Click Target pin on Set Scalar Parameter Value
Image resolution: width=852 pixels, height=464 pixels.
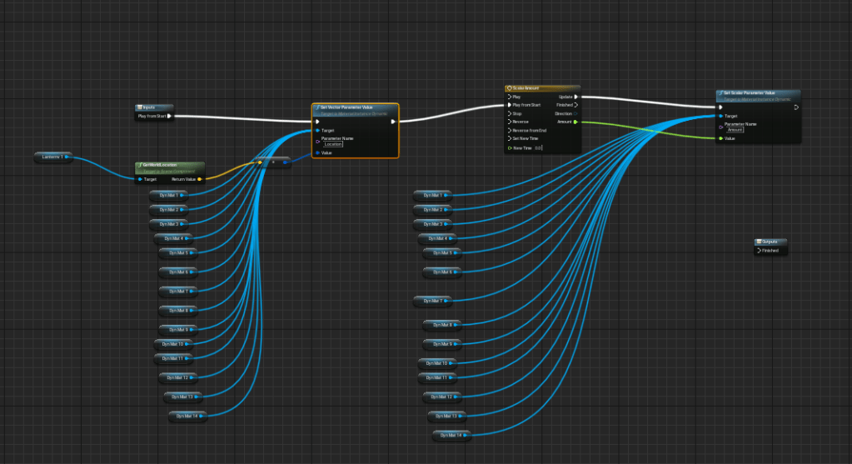coord(721,116)
